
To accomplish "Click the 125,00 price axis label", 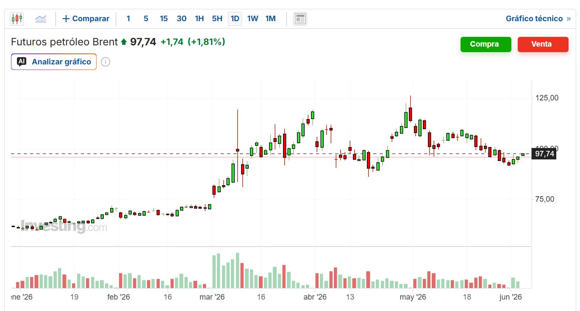I will (547, 98).
